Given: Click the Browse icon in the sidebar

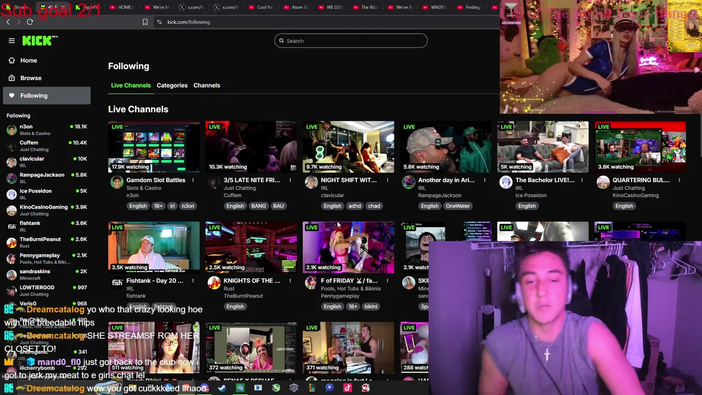Looking at the screenshot, I should point(12,78).
